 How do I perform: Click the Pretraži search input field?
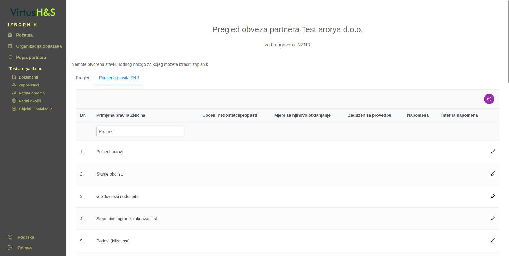tap(140, 131)
